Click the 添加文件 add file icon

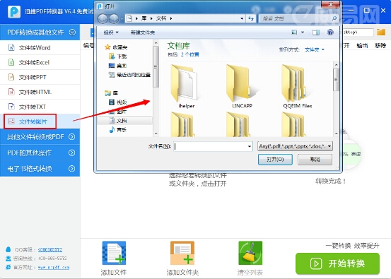click(x=114, y=253)
